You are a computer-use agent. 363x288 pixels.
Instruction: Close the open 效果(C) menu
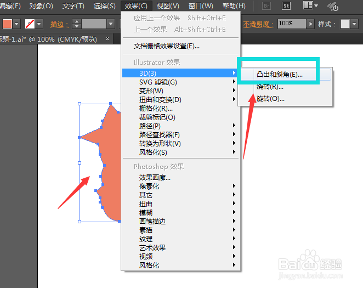point(136,6)
